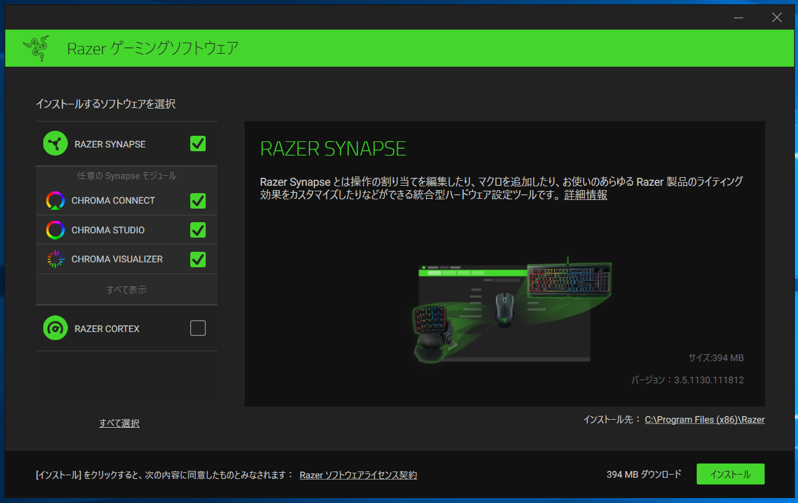The image size is (798, 503).
Task: Select the CHROMA VISUALIZER label
Action: tap(117, 259)
